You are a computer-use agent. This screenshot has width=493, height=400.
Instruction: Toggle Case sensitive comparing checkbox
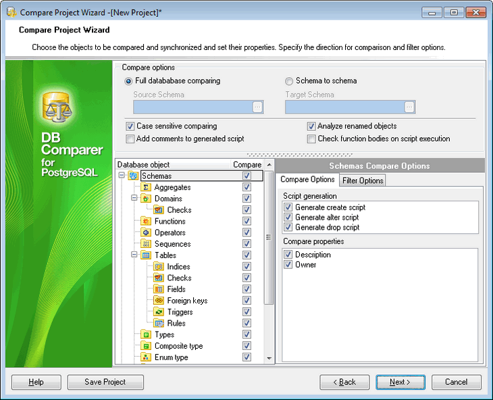[130, 126]
